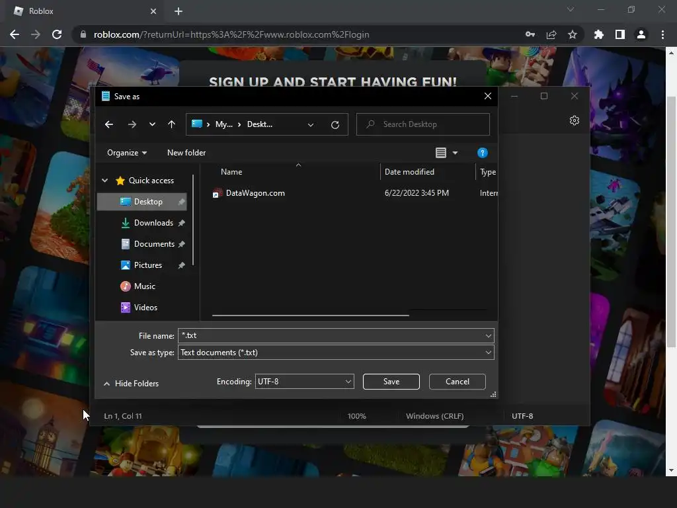Click the horizontal scrollbar in file list
677x508 pixels.
click(311, 316)
